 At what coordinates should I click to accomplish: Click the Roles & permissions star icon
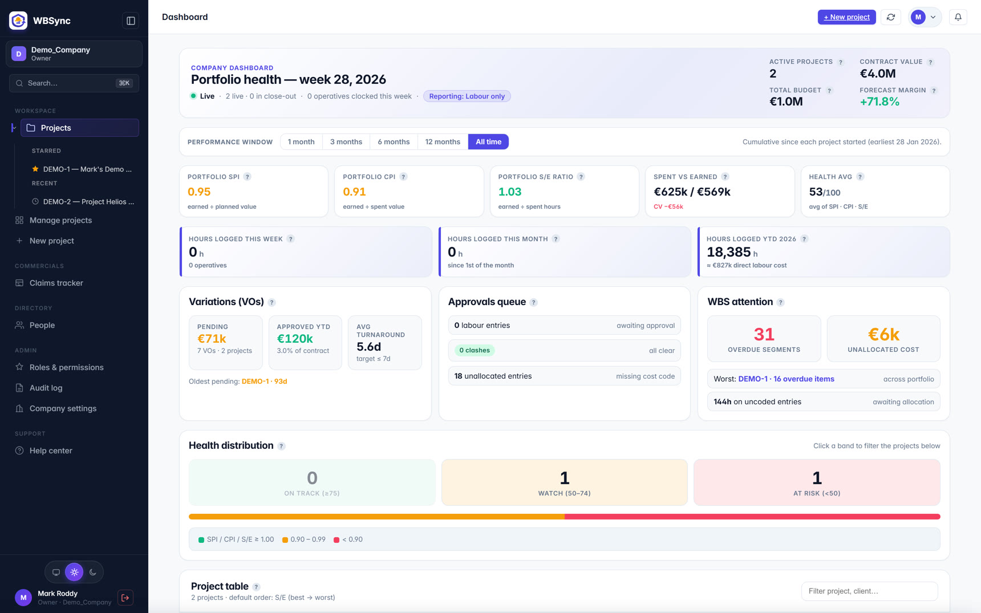(19, 367)
